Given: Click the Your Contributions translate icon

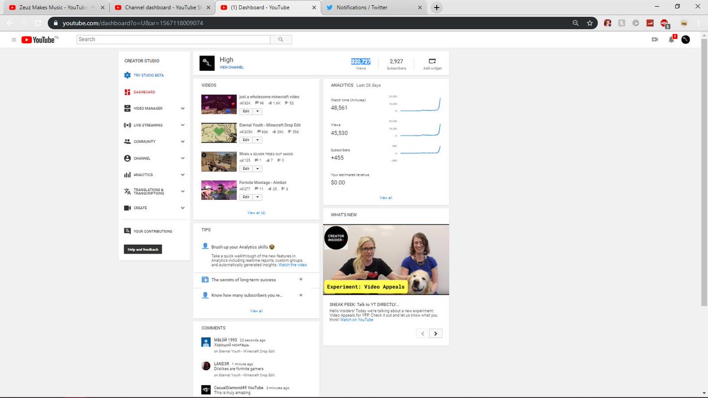Looking at the screenshot, I should (x=127, y=231).
